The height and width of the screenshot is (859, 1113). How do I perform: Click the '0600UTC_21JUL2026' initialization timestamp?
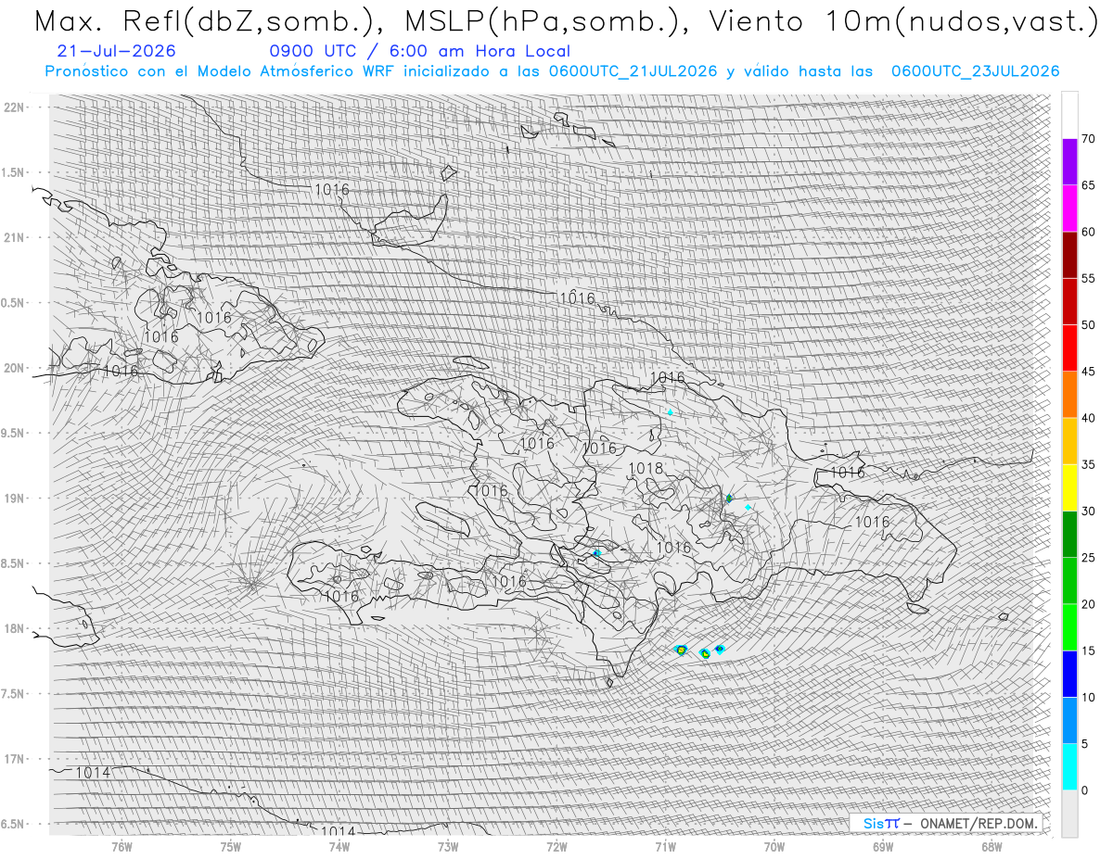(x=633, y=71)
